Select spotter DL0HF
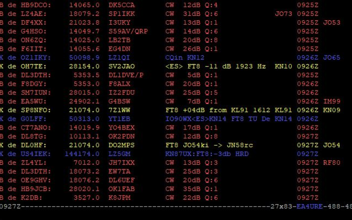The height and width of the screenshot is (220, 352). (34, 145)
